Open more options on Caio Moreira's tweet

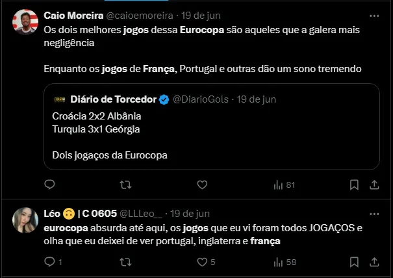(x=374, y=15)
